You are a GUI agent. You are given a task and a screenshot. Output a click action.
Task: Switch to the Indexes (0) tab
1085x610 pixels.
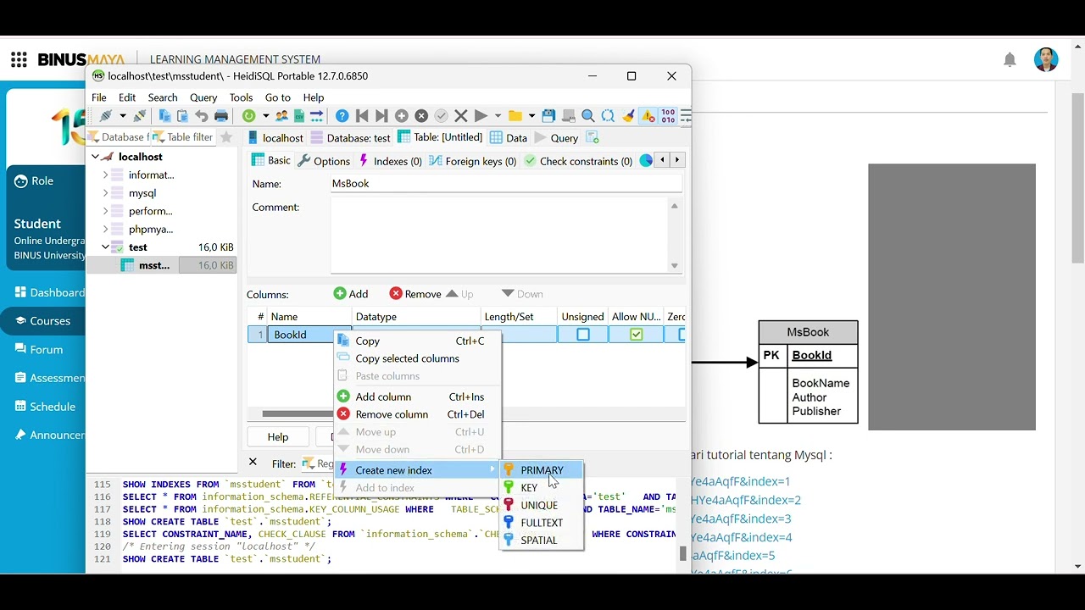click(x=390, y=161)
